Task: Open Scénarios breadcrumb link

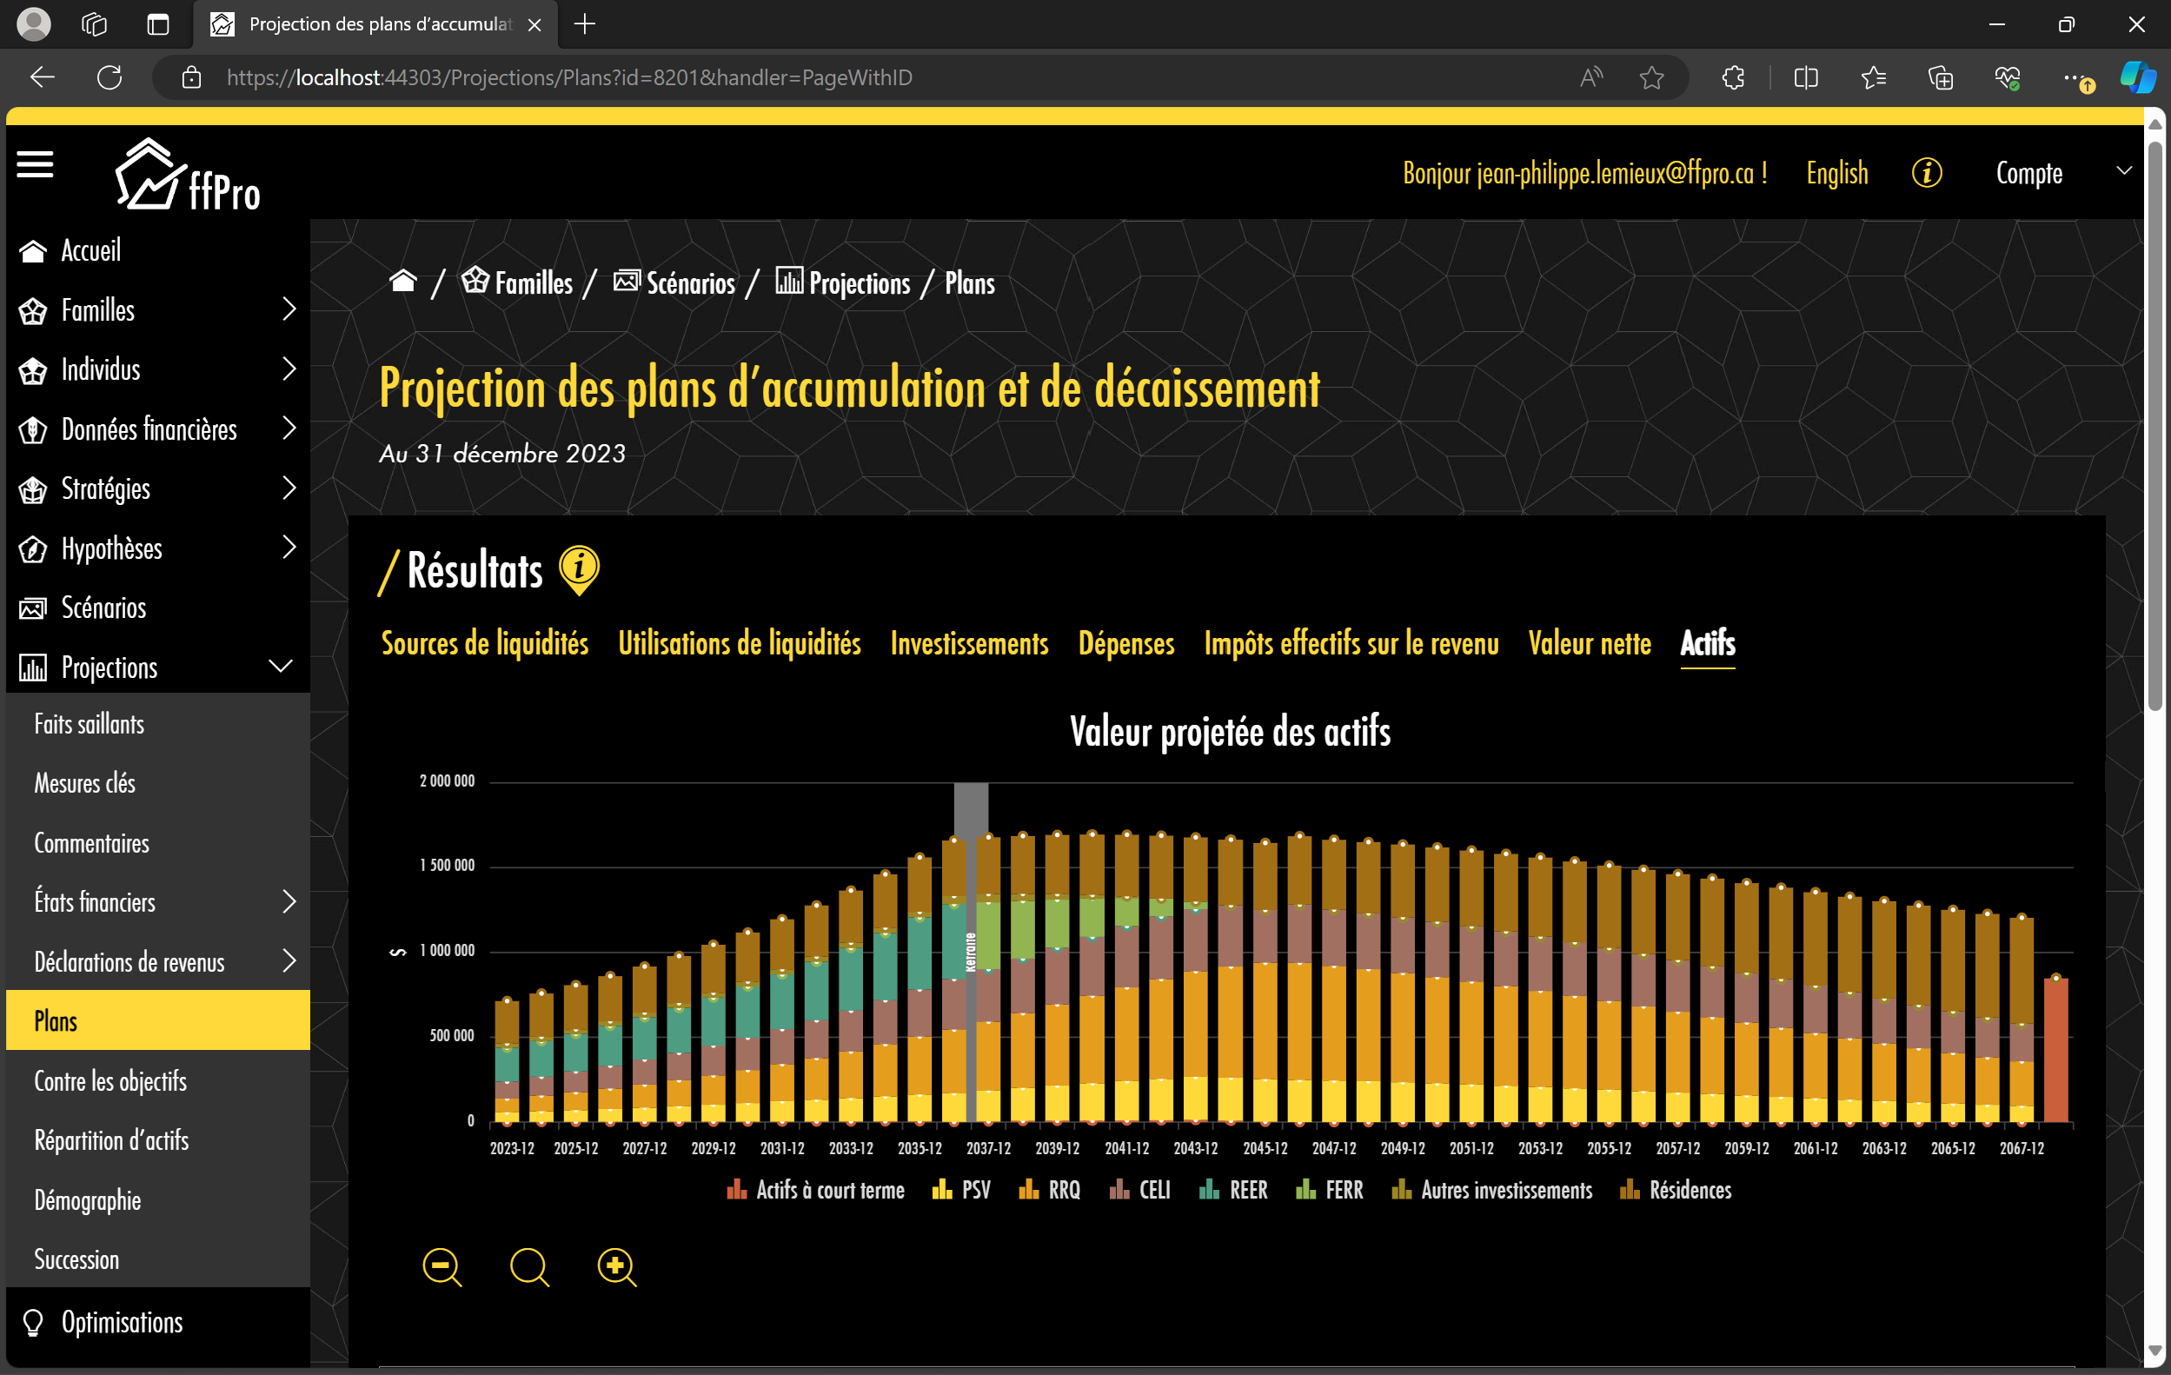Action: tap(690, 283)
